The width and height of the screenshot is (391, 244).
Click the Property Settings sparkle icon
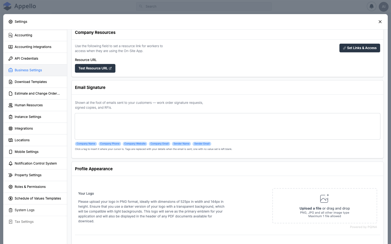[x=11, y=175]
